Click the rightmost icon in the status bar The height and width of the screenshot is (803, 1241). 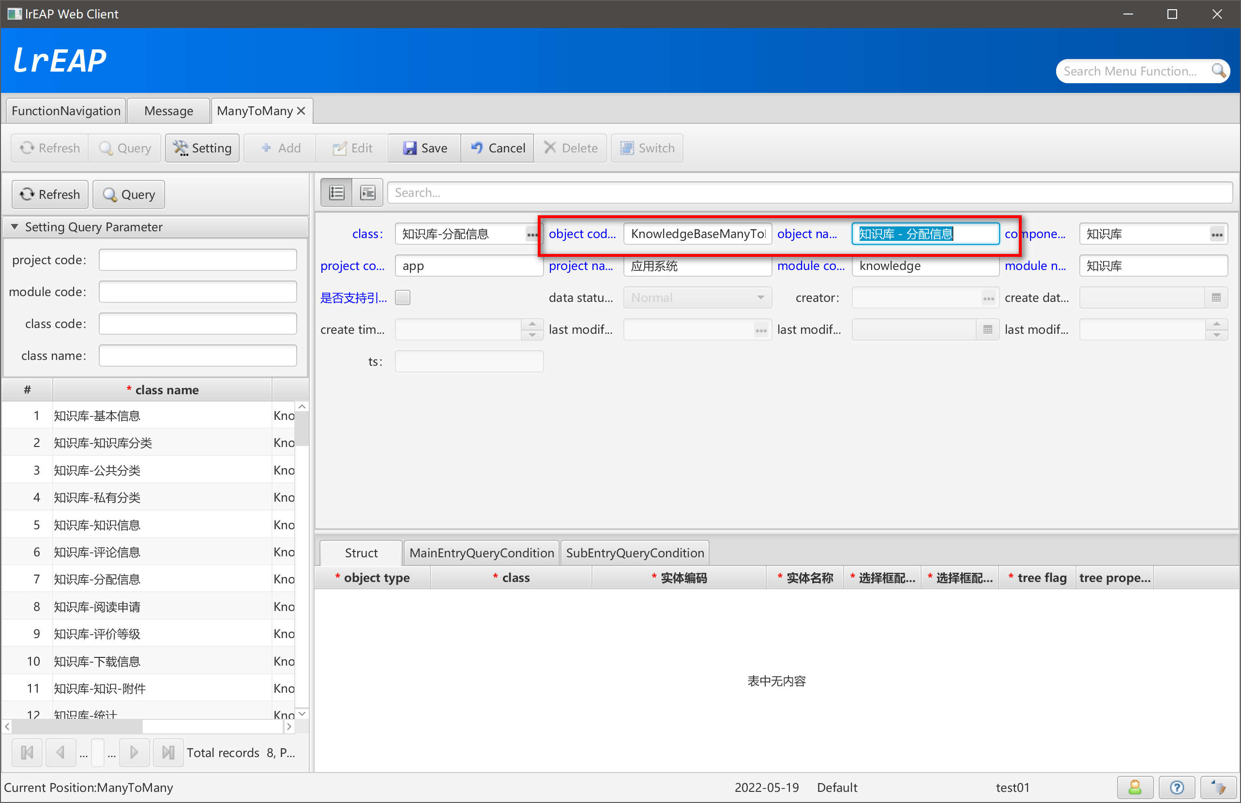click(1218, 788)
